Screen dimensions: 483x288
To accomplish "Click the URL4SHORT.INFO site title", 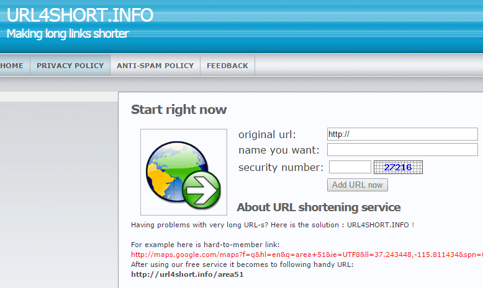I will coord(80,15).
